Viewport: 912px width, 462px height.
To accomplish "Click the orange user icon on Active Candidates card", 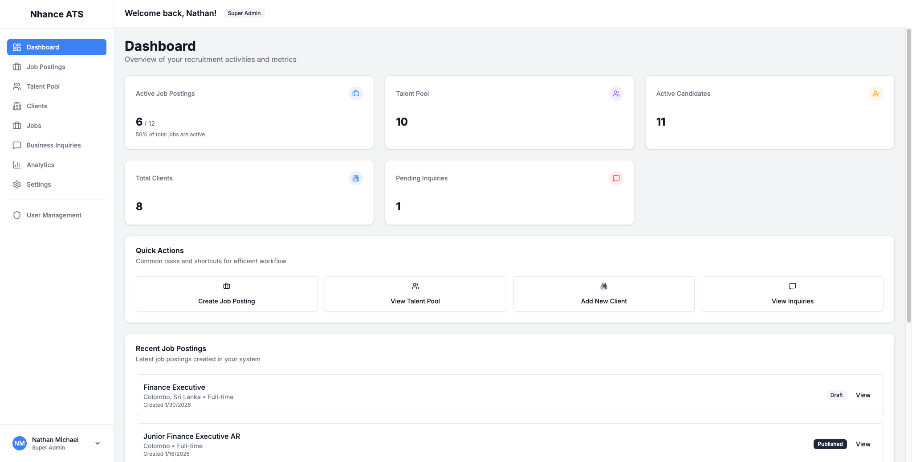I will [x=876, y=94].
